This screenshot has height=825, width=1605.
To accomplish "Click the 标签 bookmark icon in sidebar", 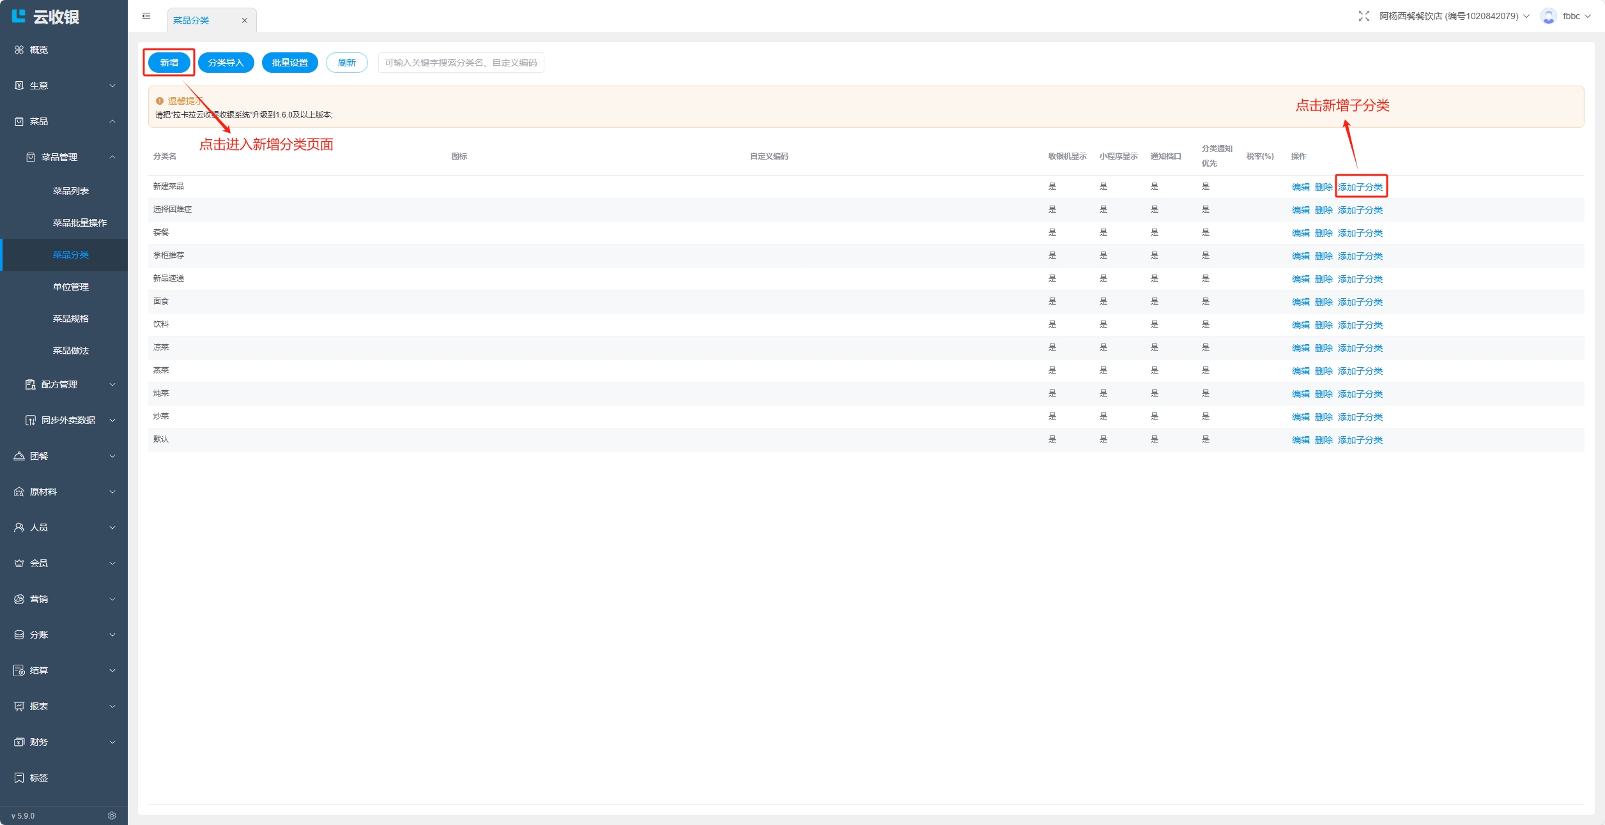I will click(x=19, y=777).
